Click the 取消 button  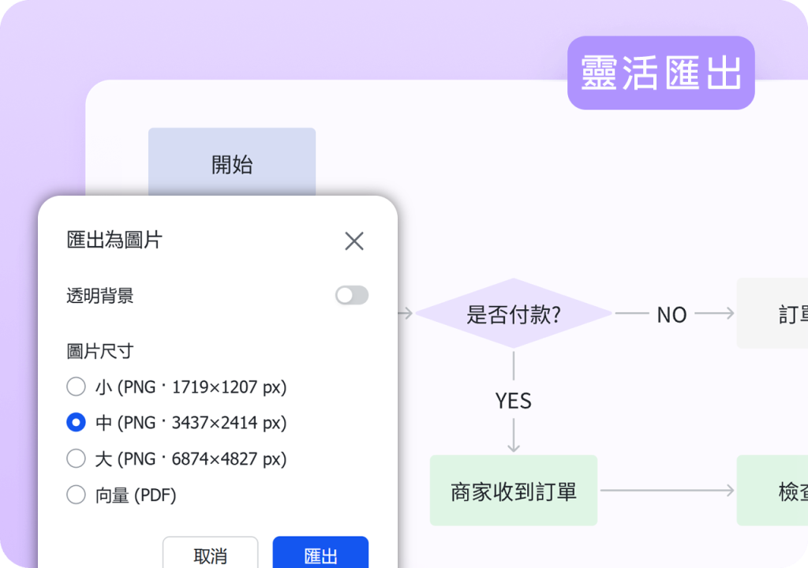(x=210, y=552)
